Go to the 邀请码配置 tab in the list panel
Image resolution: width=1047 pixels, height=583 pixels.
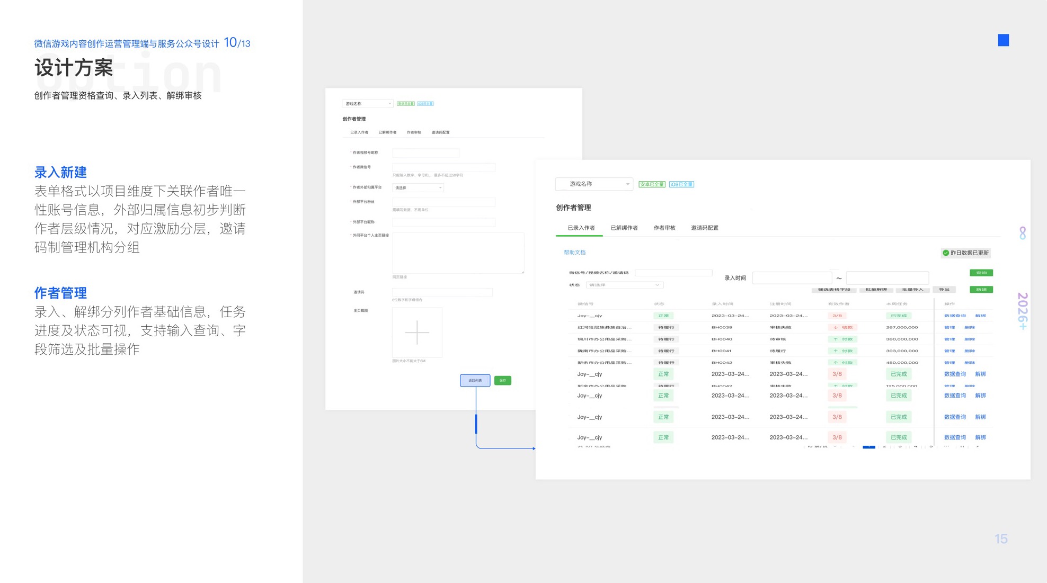(x=705, y=228)
